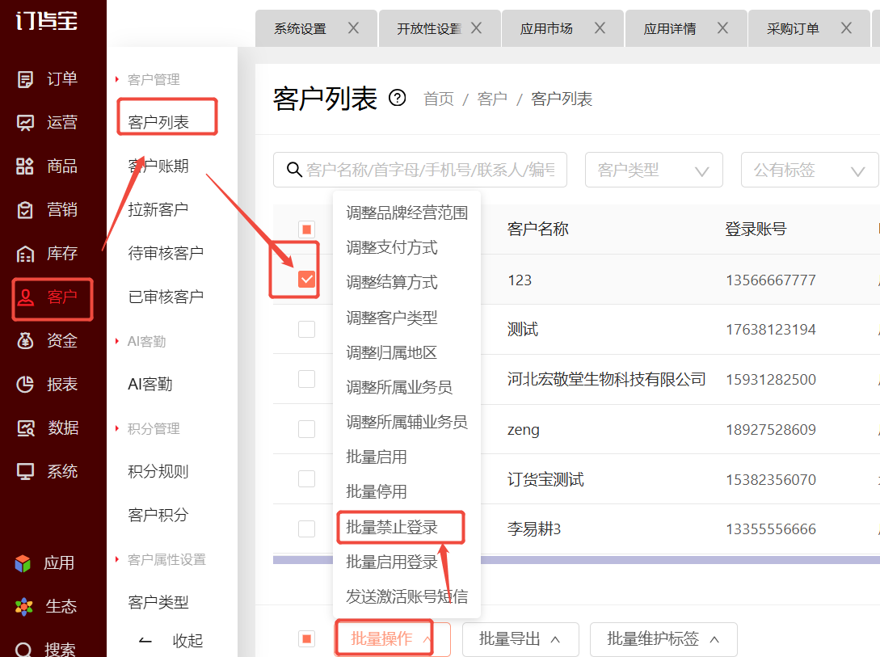Open the 资金 funds sidebar icon

pos(25,340)
